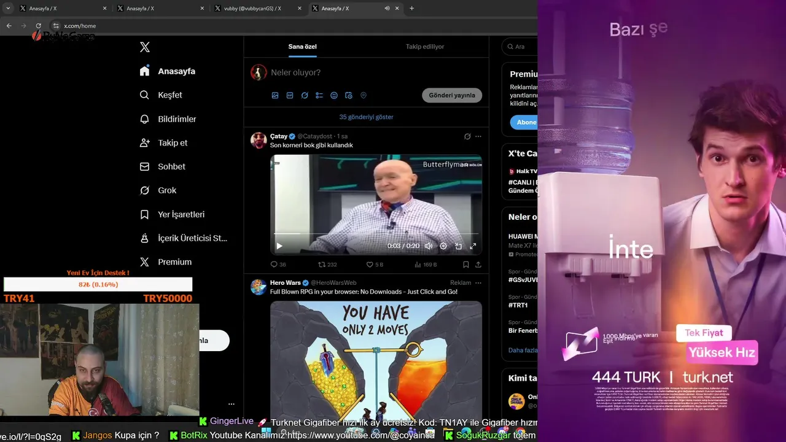This screenshot has height=442, width=786.
Task: Click Grok icon on Çatay's post
Action: (x=467, y=136)
